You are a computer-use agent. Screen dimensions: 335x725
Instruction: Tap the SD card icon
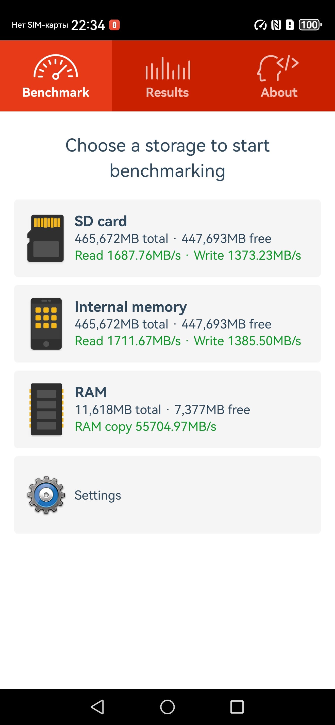point(46,238)
